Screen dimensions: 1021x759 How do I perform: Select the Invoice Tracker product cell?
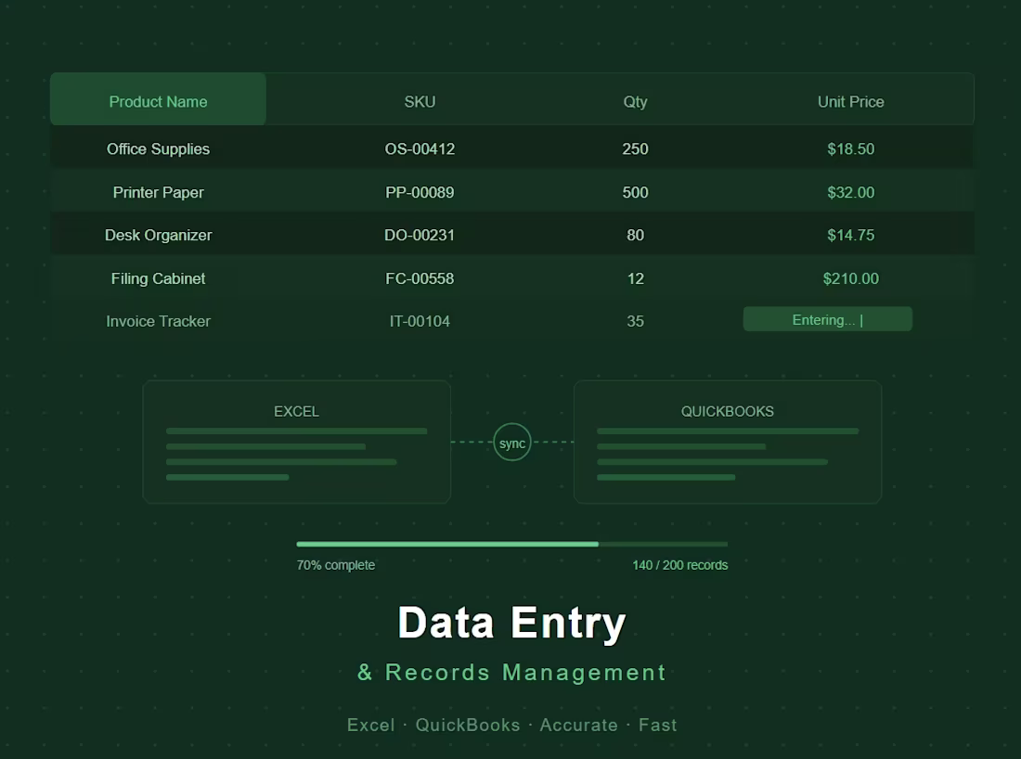158,322
